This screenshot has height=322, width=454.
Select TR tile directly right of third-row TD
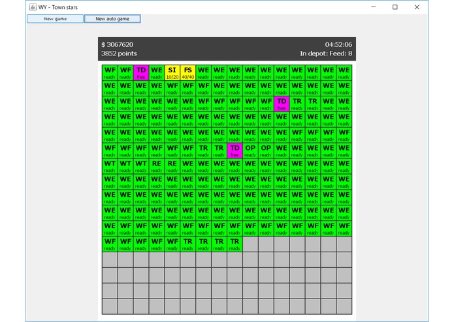(297, 104)
